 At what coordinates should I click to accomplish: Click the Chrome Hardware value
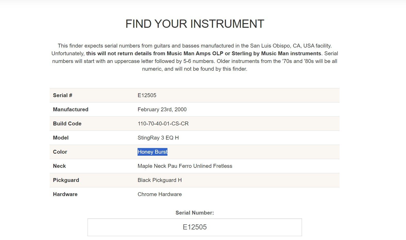tap(159, 194)
